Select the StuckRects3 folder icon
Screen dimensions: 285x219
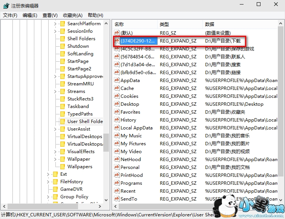(63, 99)
